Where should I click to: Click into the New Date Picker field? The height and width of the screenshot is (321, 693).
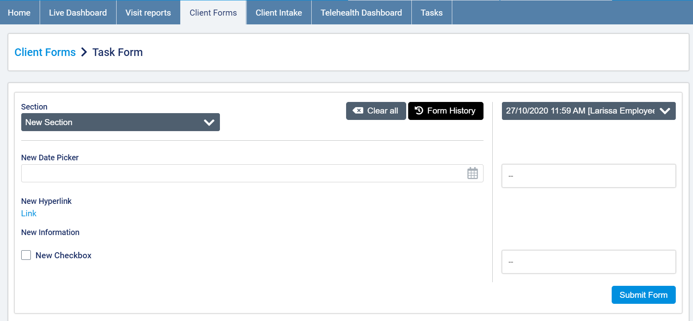(x=240, y=173)
